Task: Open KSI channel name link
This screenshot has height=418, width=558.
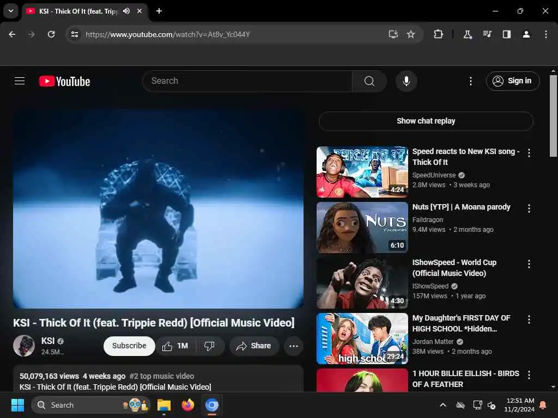Action: click(48, 341)
